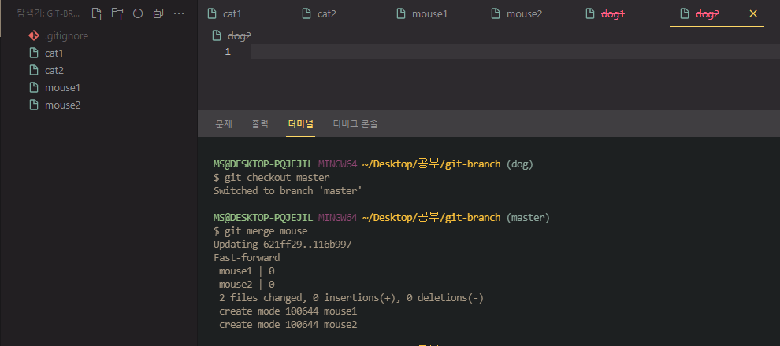
Task: Close the dog2 editor tab
Action: tap(753, 13)
